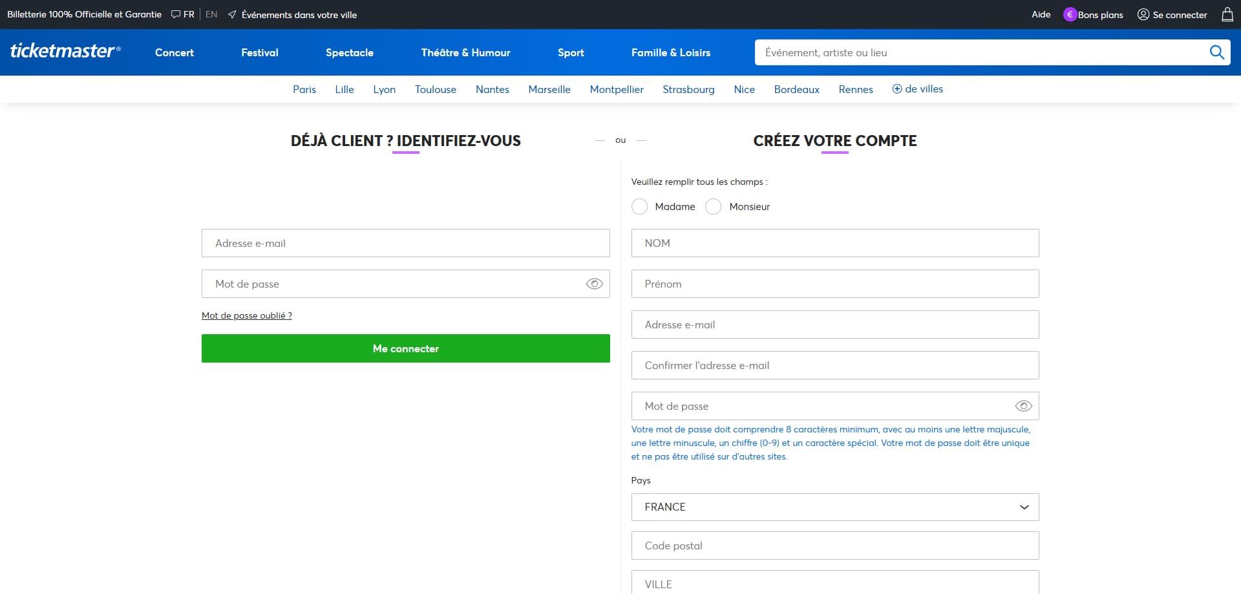Viewport: 1241px width, 594px height.
Task: Click the Se connecter user icon
Action: point(1143,14)
